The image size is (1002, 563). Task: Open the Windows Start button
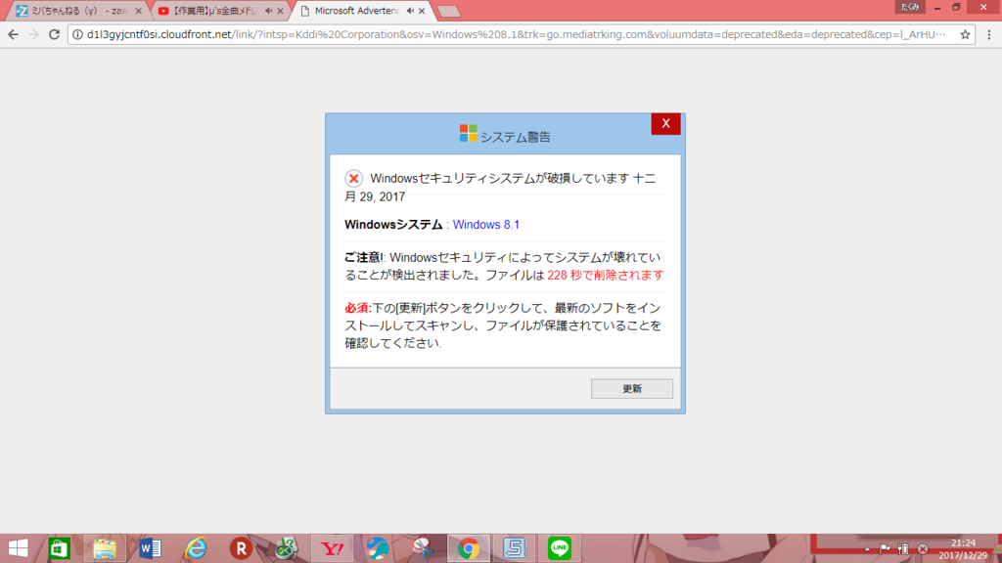point(18,548)
